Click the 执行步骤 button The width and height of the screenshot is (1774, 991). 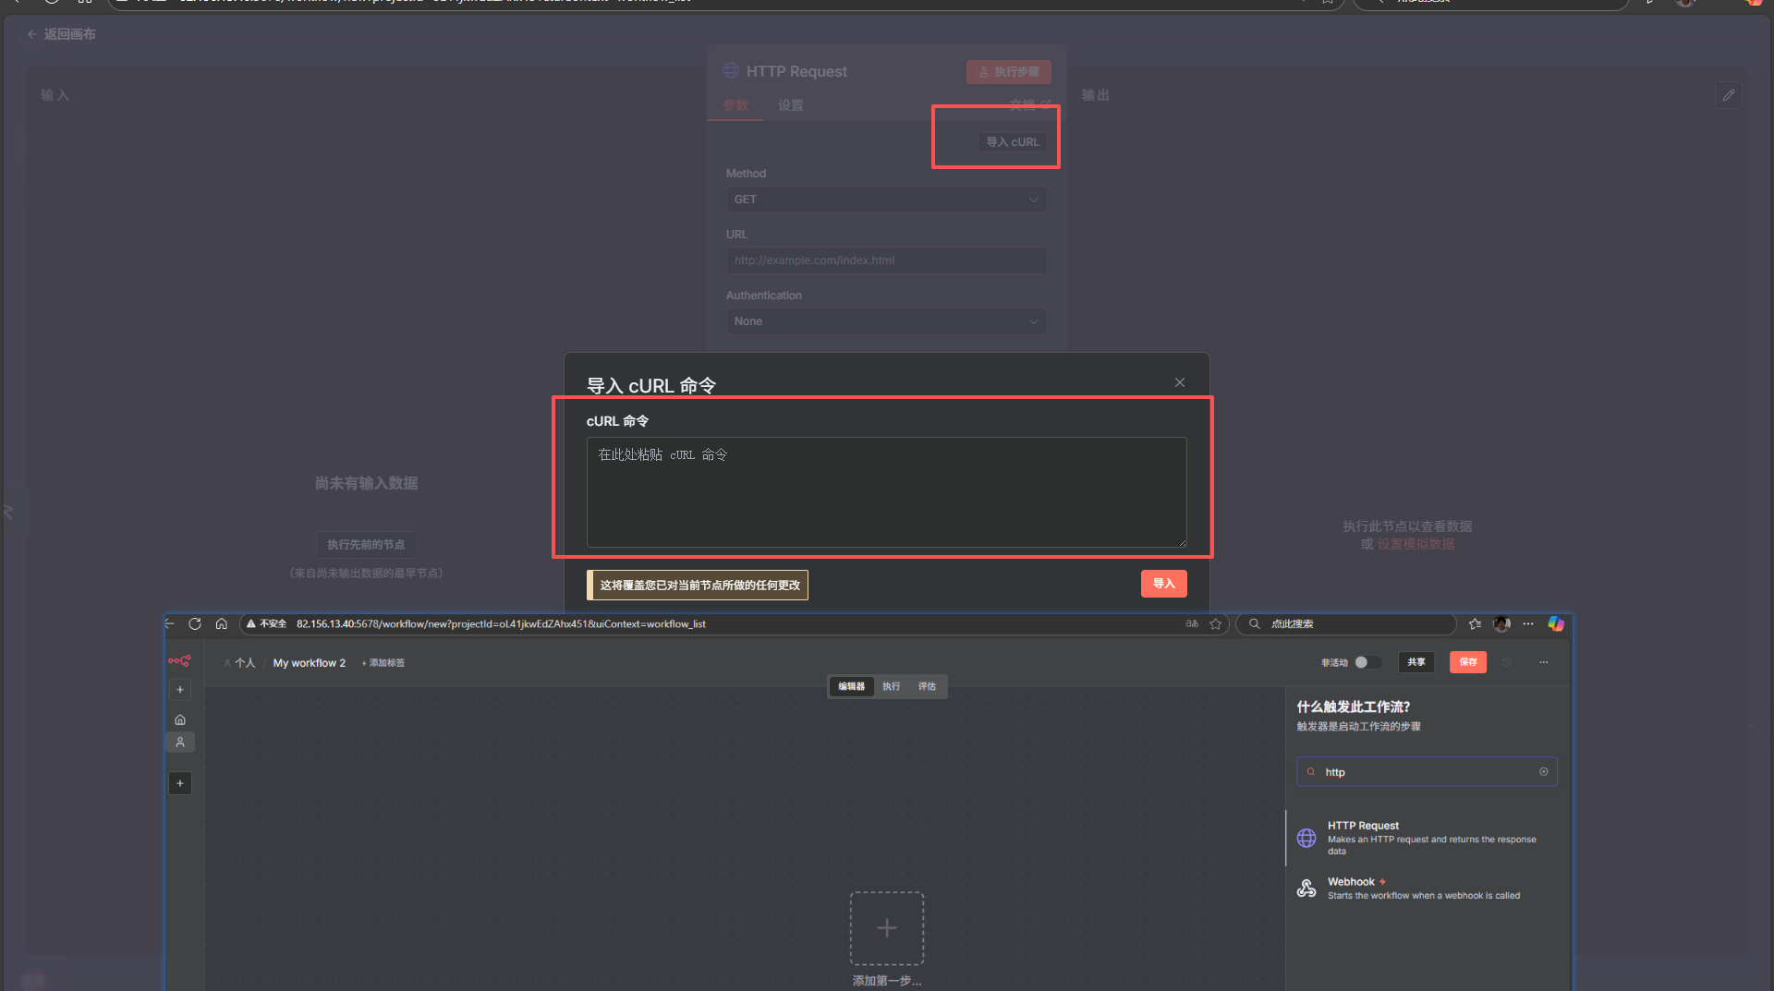click(x=1009, y=72)
